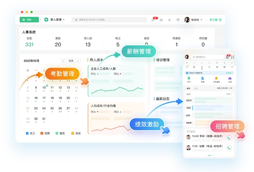The width and height of the screenshot is (254, 172).
Task: Open the 用人成本 section heading
Action: click(x=96, y=60)
